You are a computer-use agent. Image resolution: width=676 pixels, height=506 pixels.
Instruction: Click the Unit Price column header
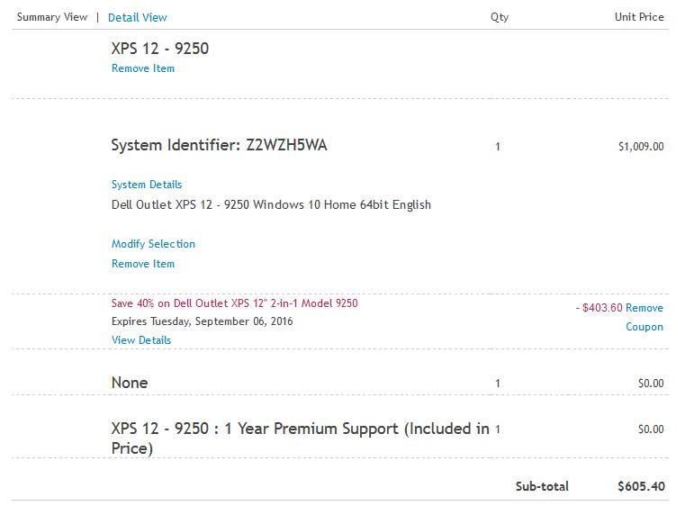(x=638, y=17)
